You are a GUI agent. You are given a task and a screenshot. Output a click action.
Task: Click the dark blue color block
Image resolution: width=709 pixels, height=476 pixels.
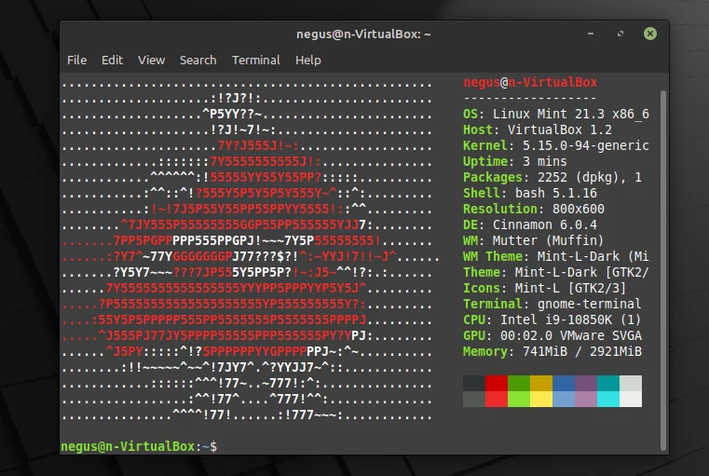coord(564,383)
